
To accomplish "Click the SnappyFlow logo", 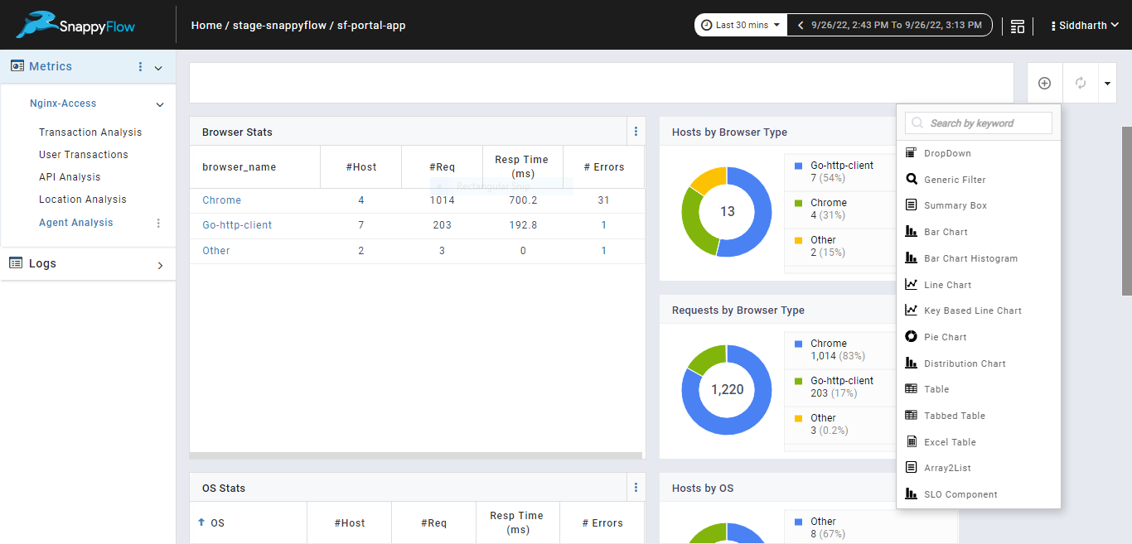I will click(x=75, y=25).
